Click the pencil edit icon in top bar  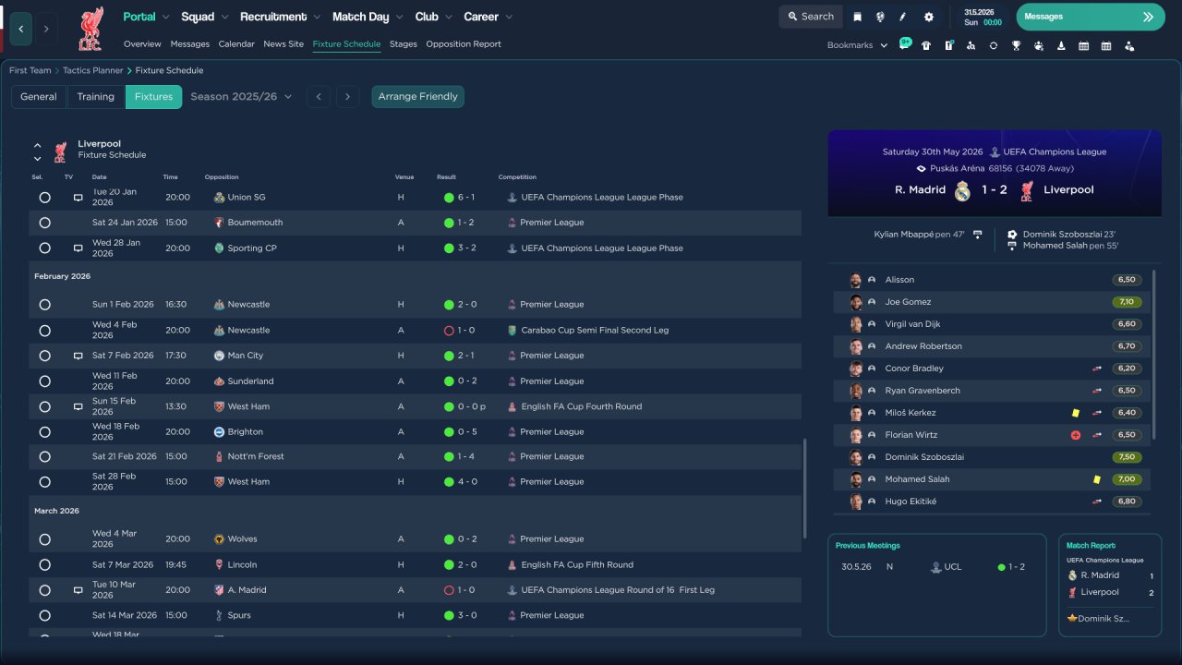pyautogui.click(x=904, y=17)
